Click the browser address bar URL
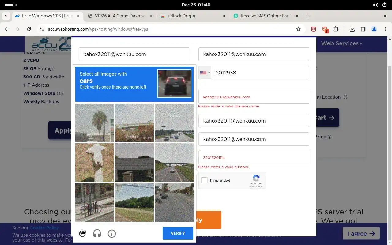The image size is (392, 245). tap(98, 29)
